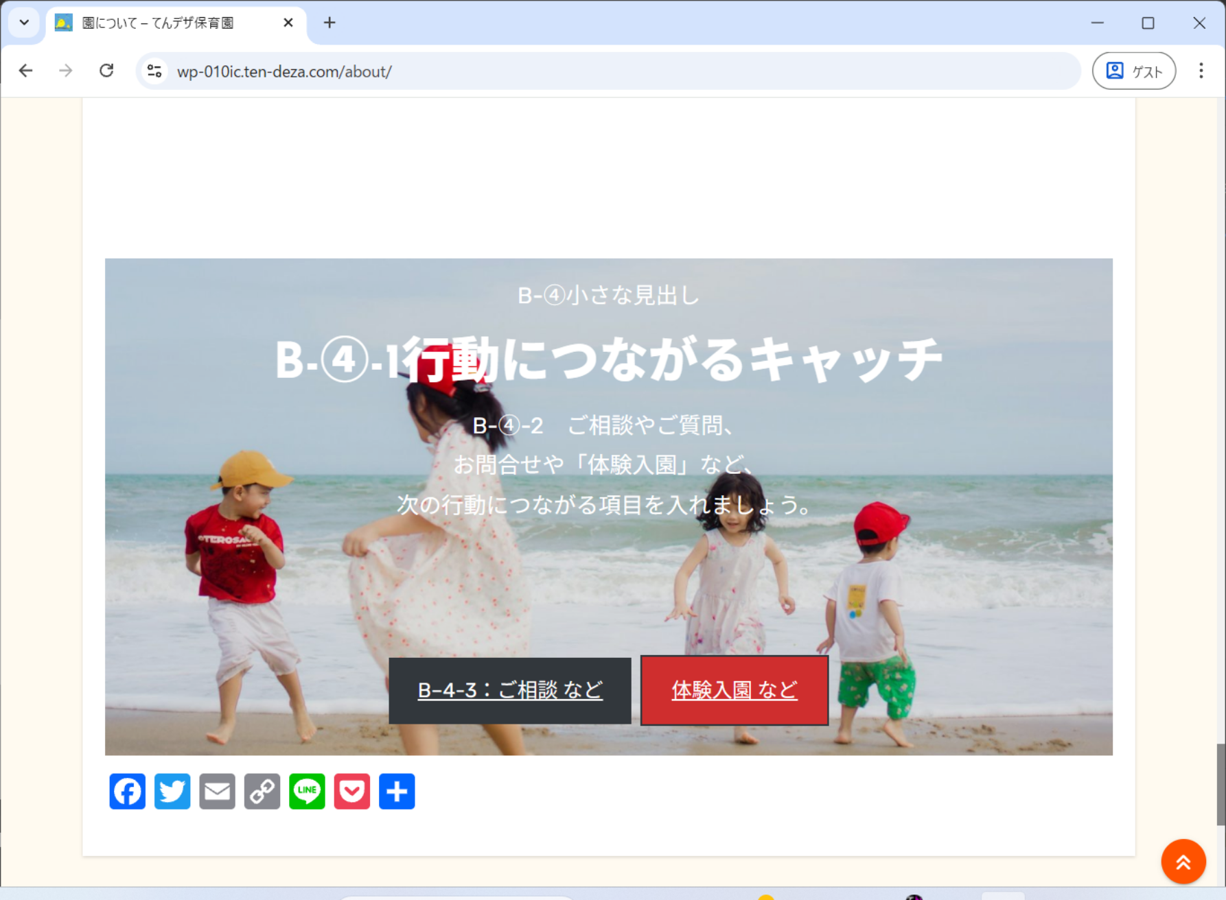Expand the tab search dropdown arrow
The height and width of the screenshot is (900, 1226).
click(x=24, y=23)
